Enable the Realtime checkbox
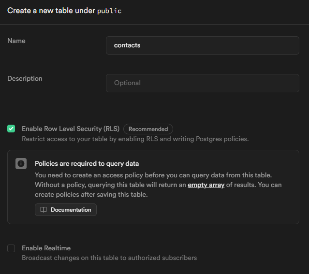 (11, 248)
